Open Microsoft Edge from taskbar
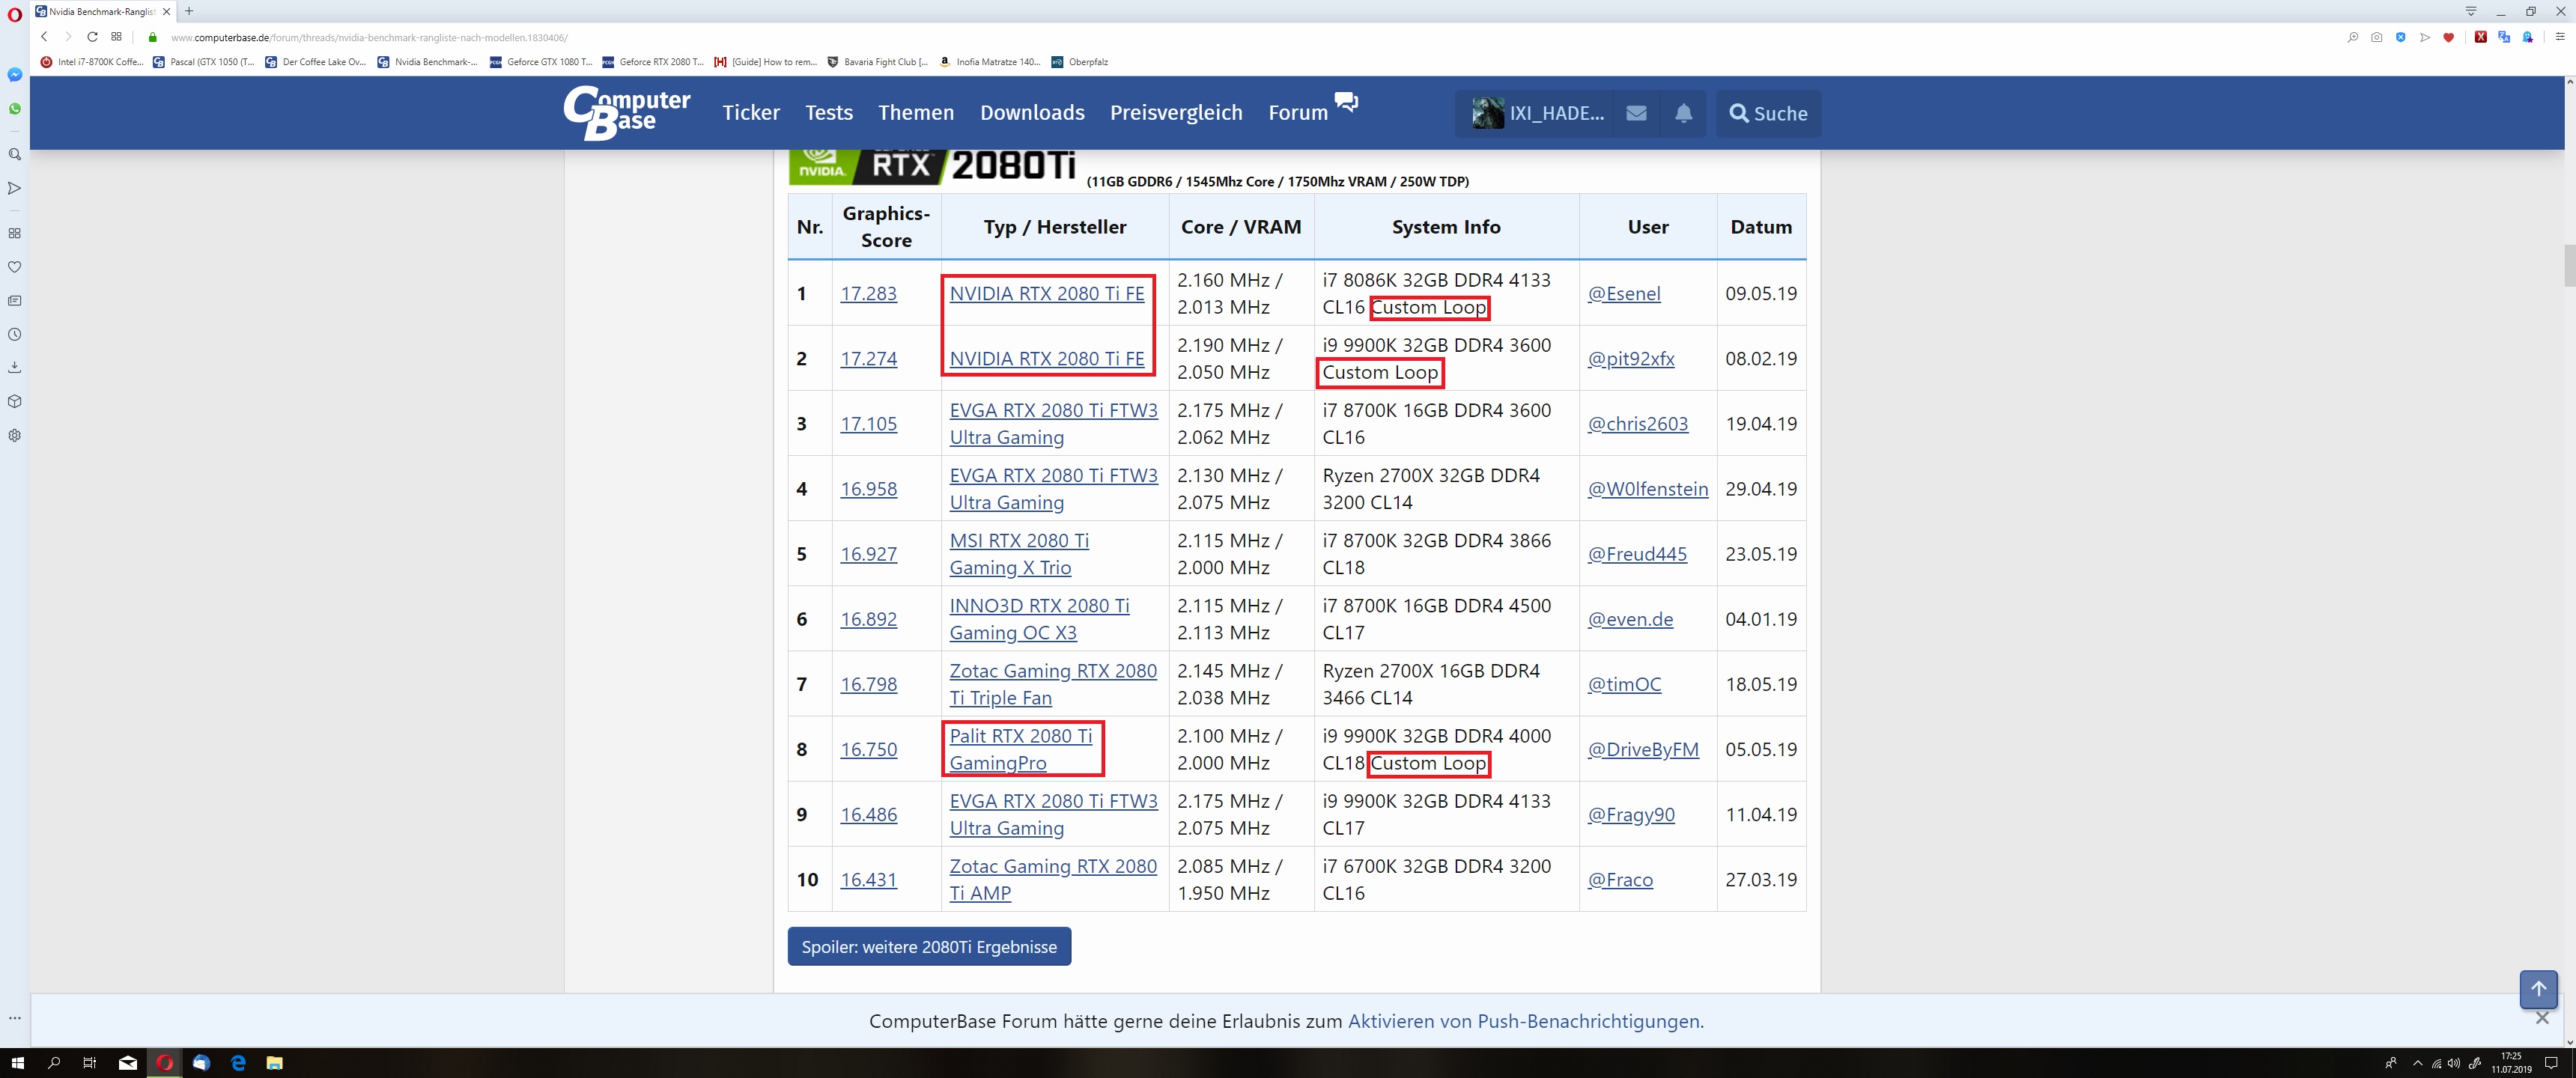The image size is (2576, 1078). point(238,1063)
